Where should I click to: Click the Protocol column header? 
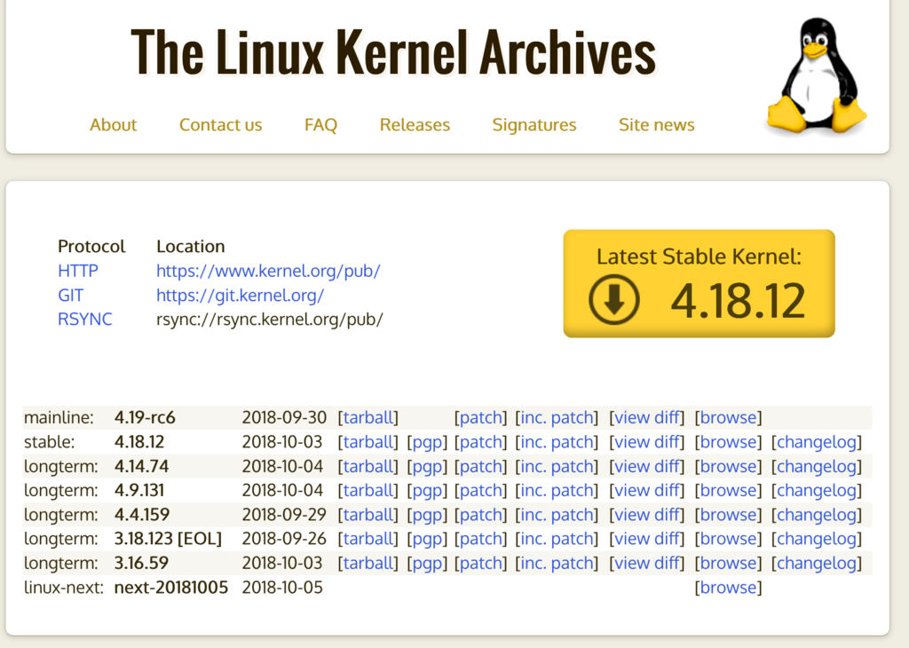click(x=91, y=247)
